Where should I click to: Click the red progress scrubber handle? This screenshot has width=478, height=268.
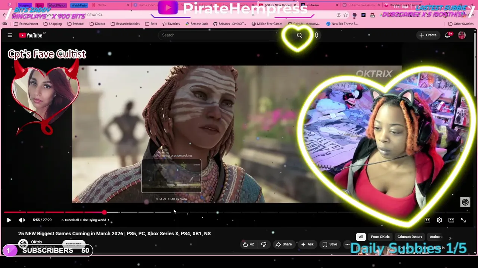click(x=104, y=212)
